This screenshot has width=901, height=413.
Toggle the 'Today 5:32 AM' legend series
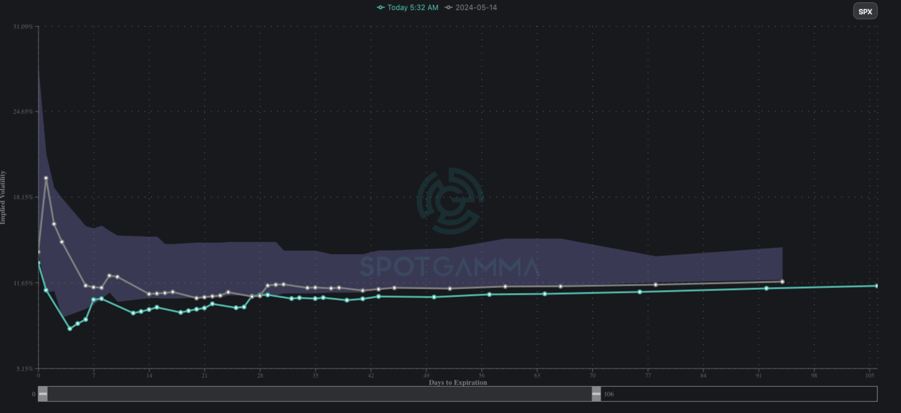[413, 7]
